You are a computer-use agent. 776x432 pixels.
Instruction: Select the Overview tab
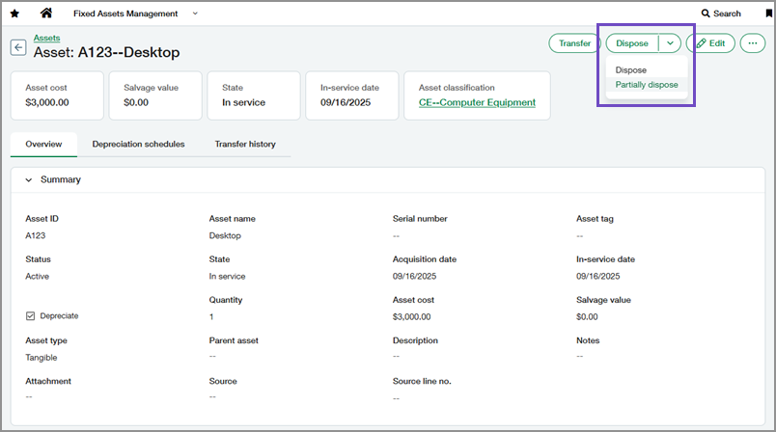(x=43, y=145)
